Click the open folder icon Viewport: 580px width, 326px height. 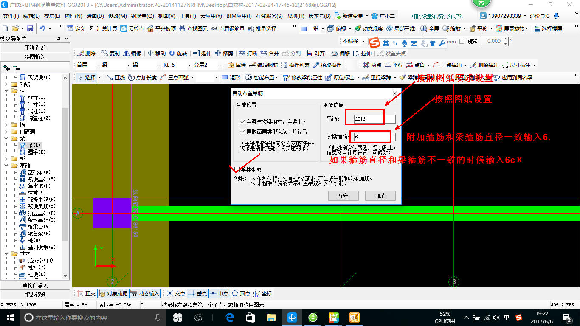pos(15,28)
